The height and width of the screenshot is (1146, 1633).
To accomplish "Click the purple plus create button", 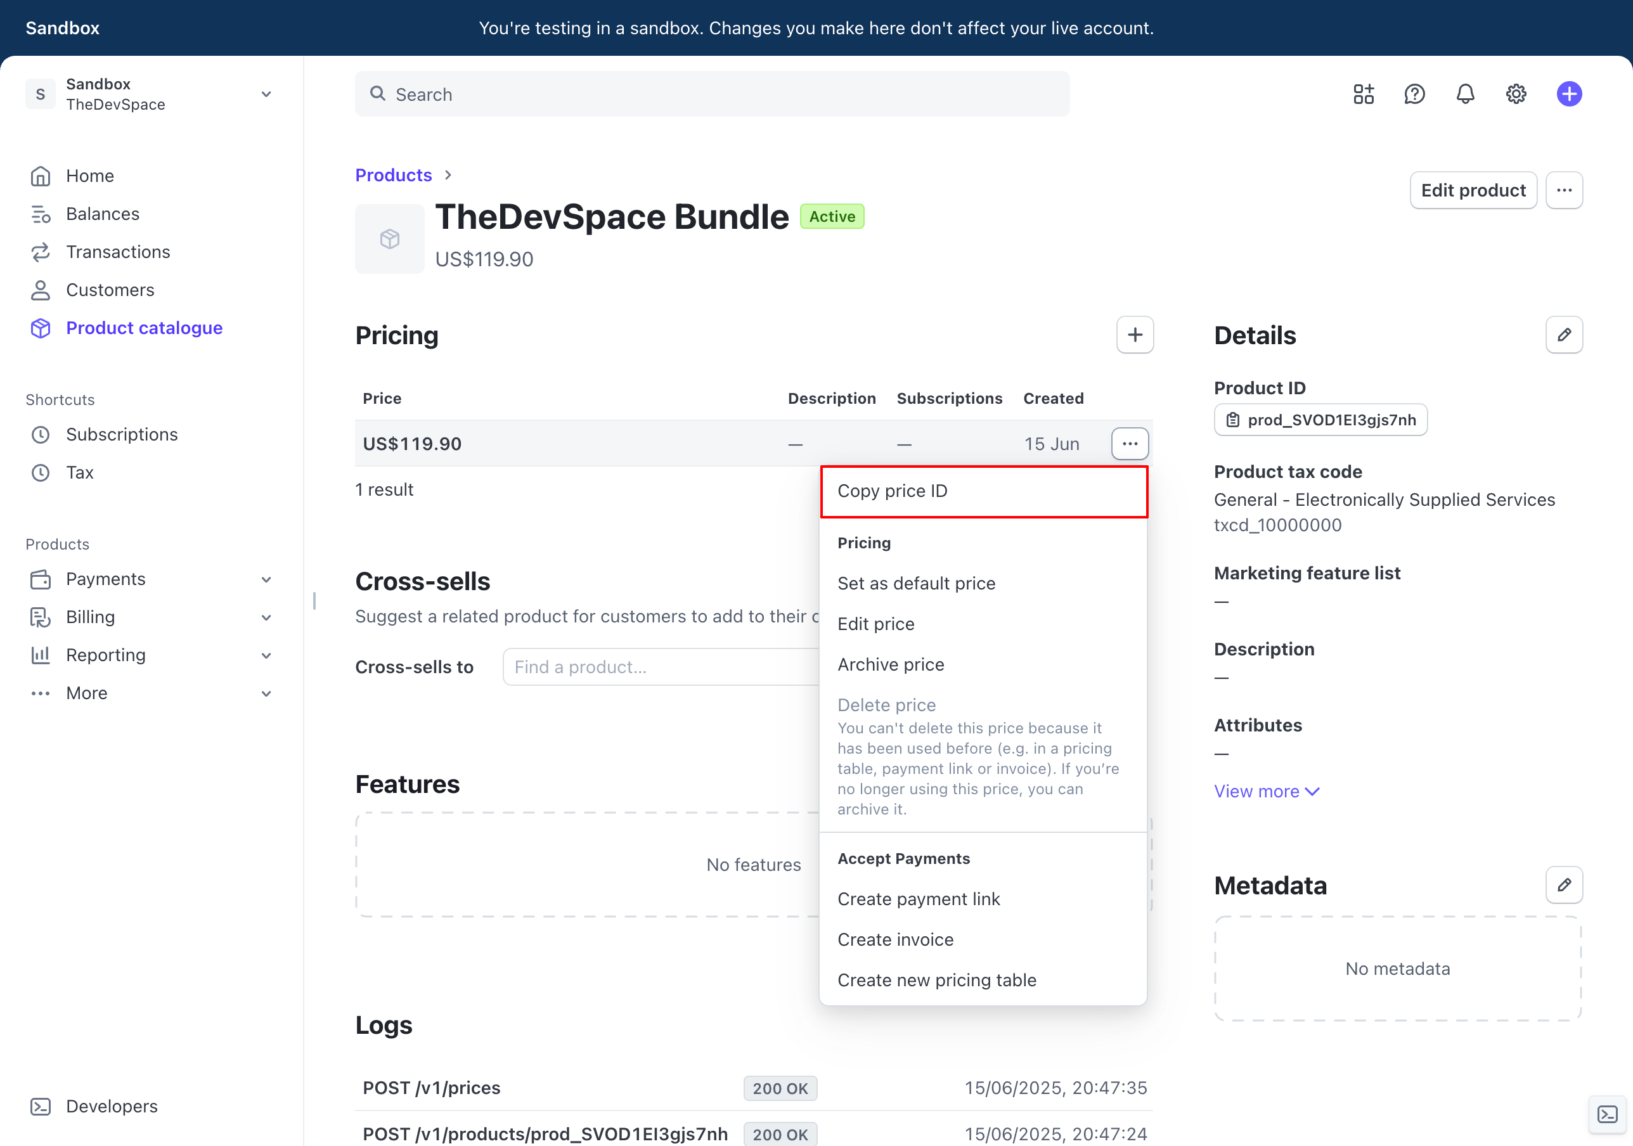I will coord(1568,94).
